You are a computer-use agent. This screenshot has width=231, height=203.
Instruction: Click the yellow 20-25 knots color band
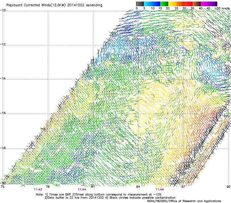pos(172,4)
